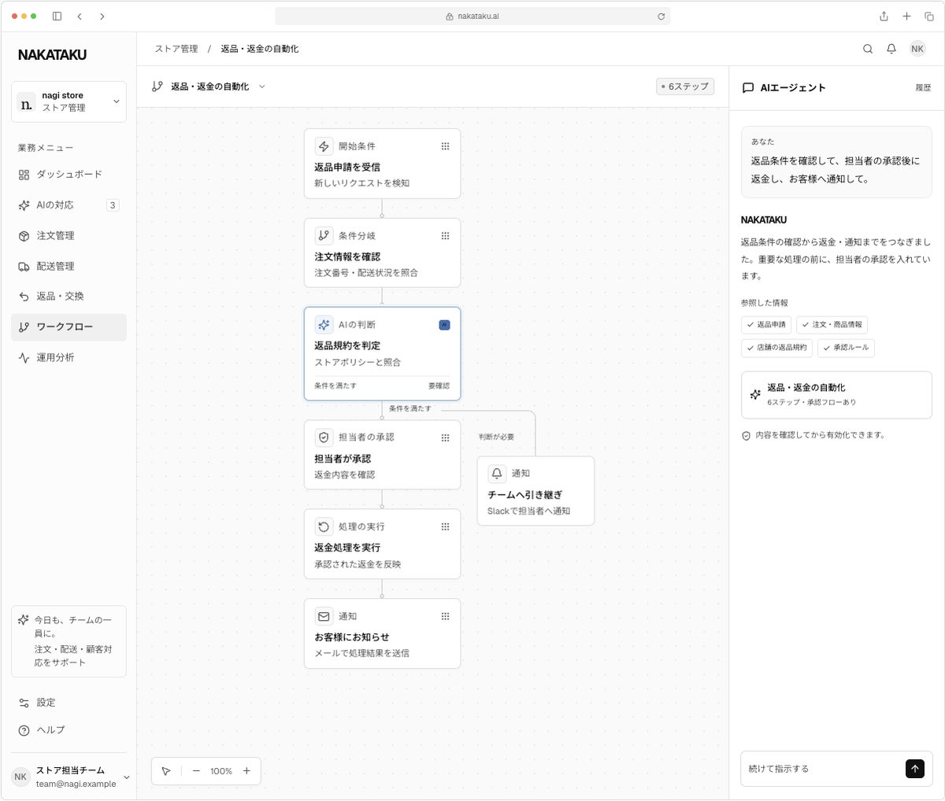Click the browser share icon

884,16
